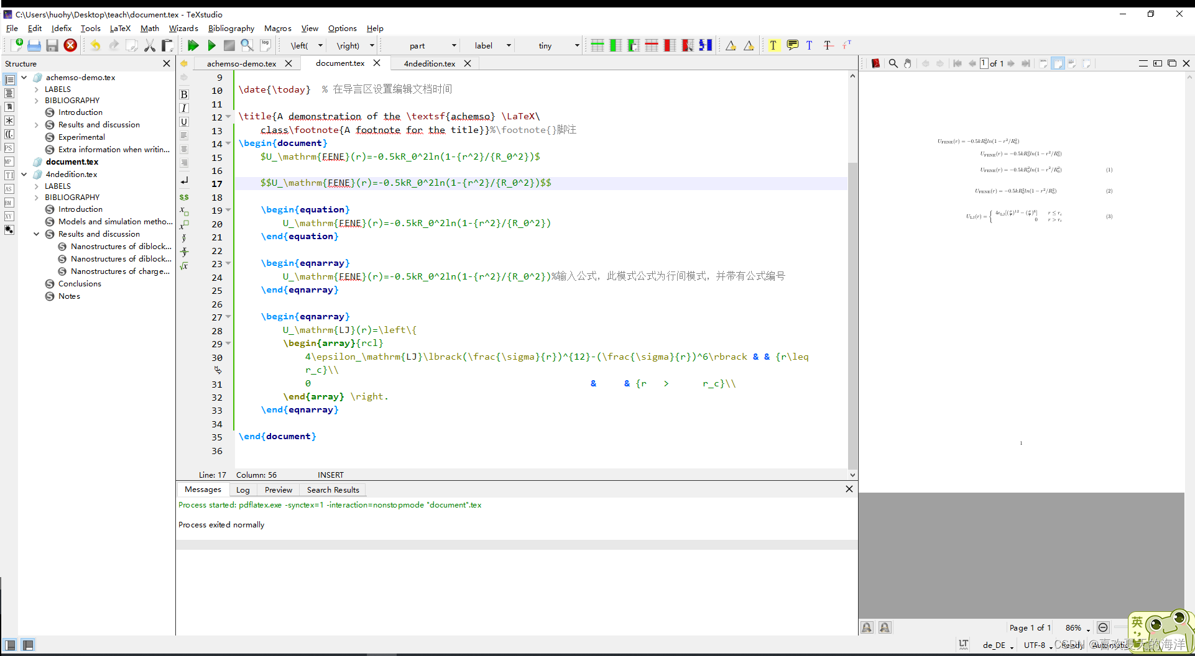
Task: Click the remove table row icon
Action: click(x=652, y=45)
